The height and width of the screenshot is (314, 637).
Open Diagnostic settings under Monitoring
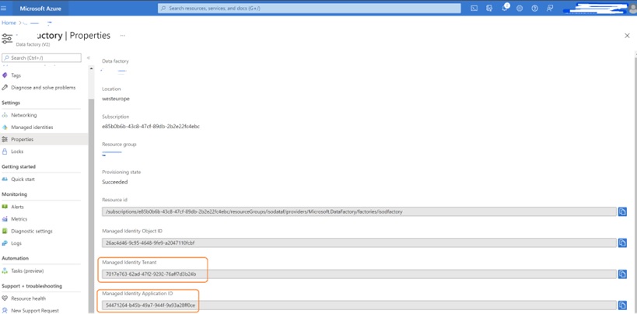tap(32, 231)
